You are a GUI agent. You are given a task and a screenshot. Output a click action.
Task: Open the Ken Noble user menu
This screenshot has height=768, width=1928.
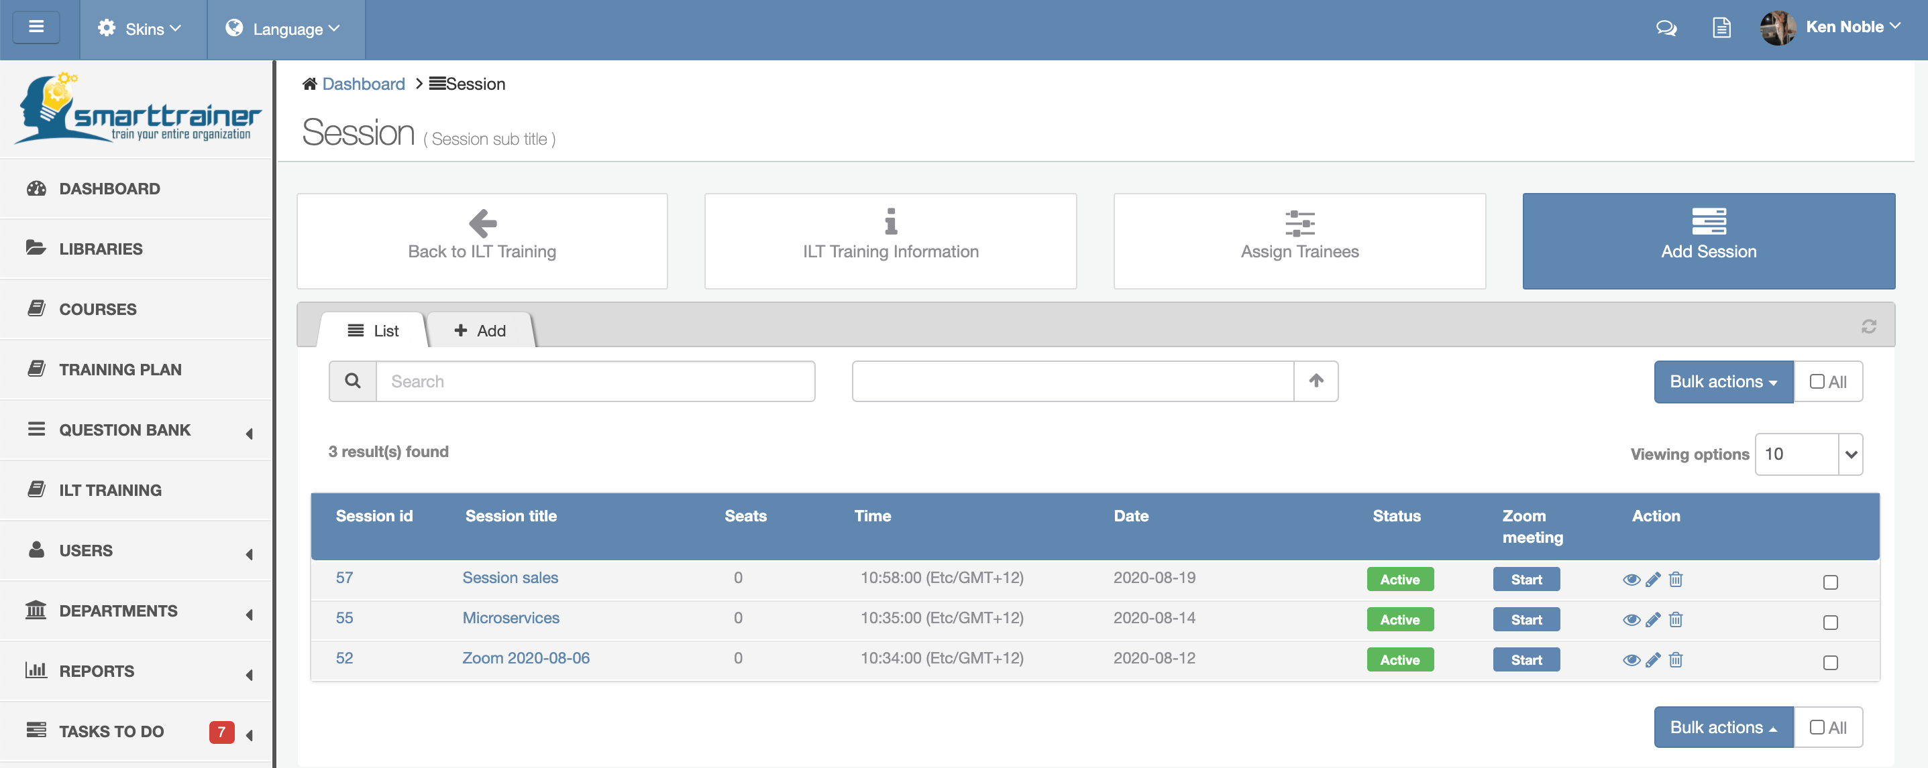1852,27
